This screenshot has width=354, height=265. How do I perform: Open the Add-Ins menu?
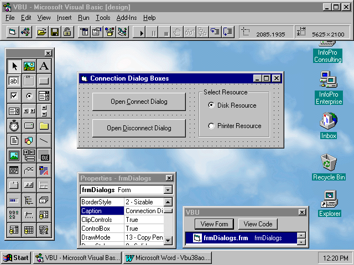pyautogui.click(x=127, y=18)
